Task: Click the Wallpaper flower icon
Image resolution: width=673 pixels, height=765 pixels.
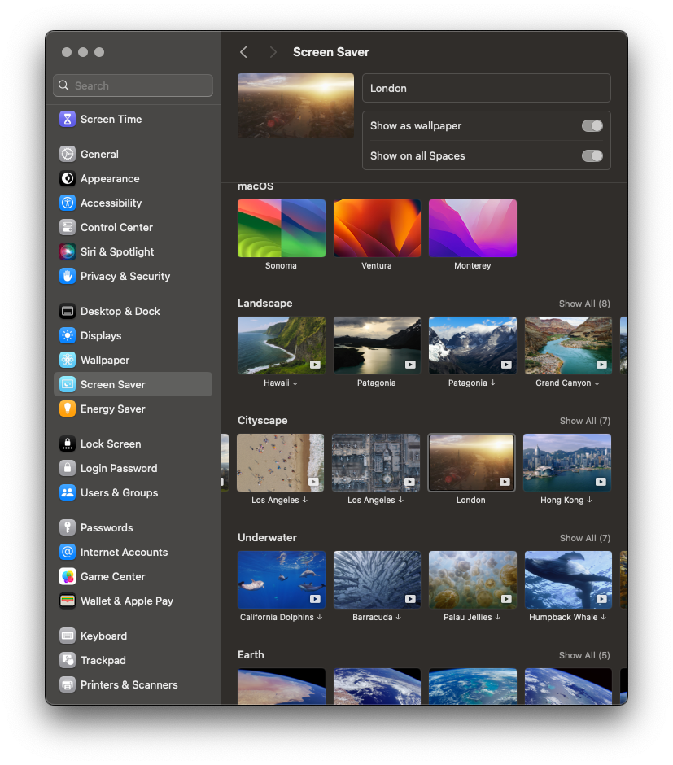Action: point(68,360)
